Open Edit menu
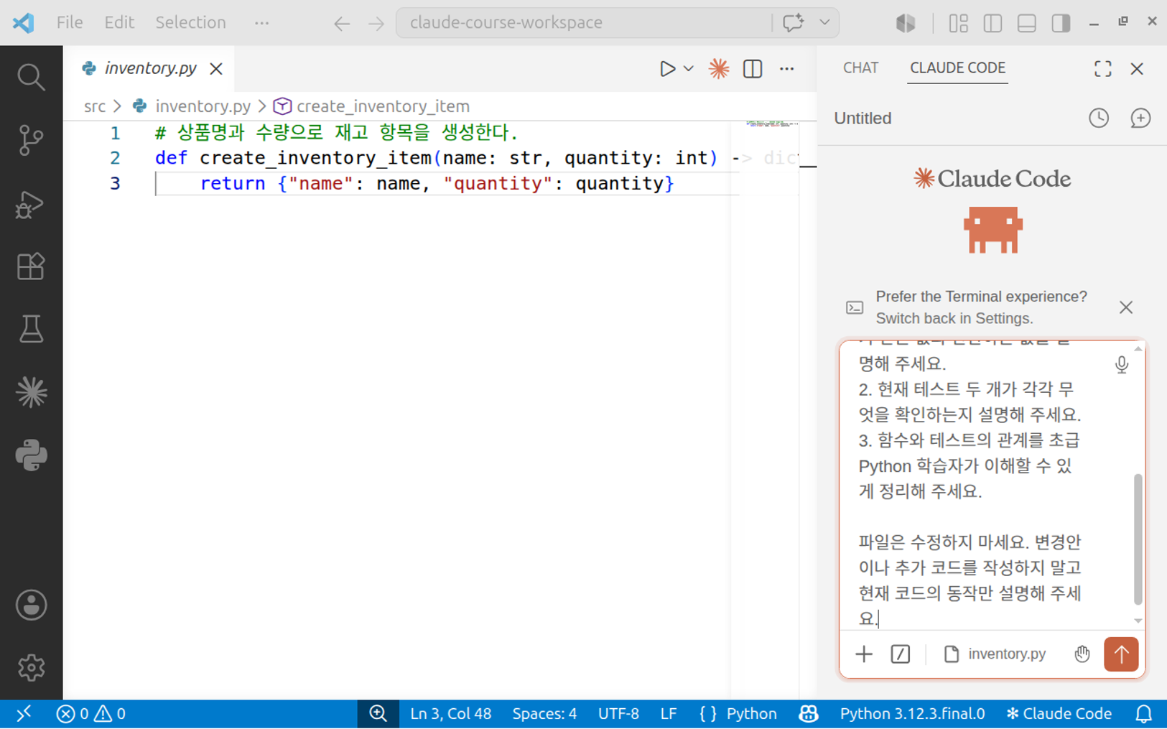The image size is (1167, 729). point(118,22)
